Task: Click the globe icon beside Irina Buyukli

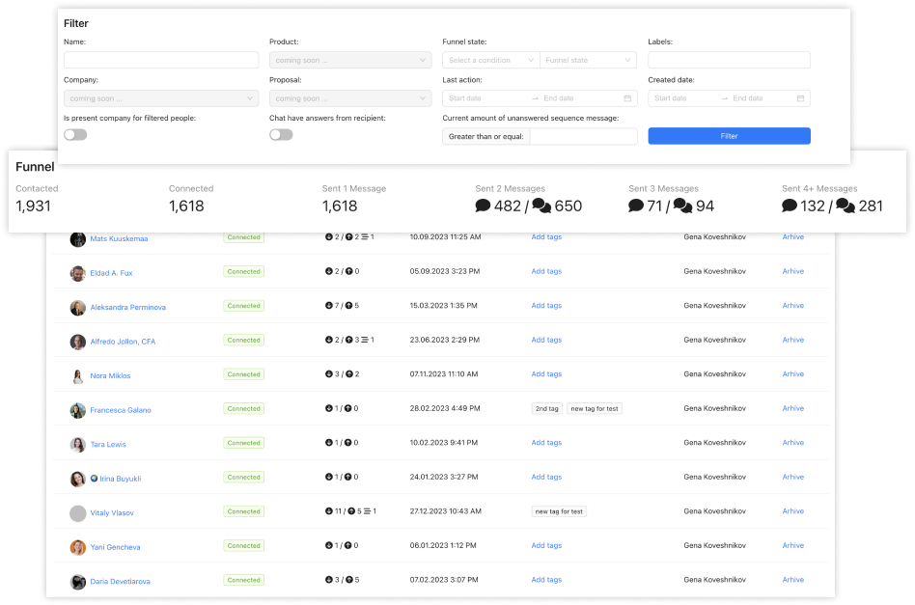Action: point(95,479)
